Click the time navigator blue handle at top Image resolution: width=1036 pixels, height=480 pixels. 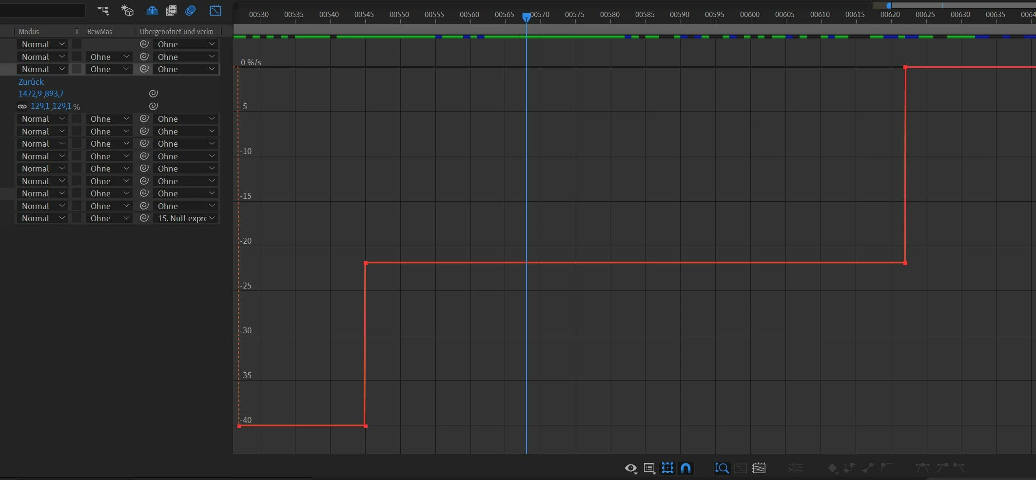(x=889, y=5)
